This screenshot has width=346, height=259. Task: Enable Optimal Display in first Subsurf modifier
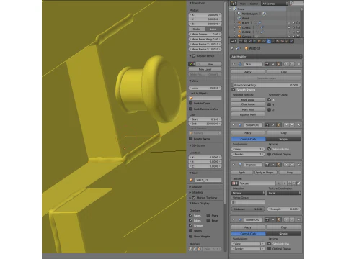click(270, 154)
